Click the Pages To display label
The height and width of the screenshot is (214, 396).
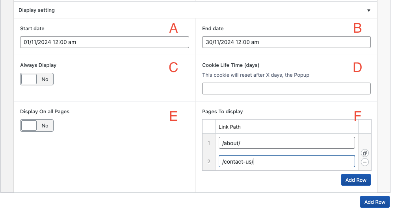coord(222,111)
